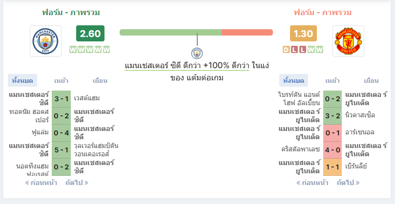Switch to left เยือน tab
Viewport: 395px width, 204px height.
pyautogui.click(x=100, y=81)
